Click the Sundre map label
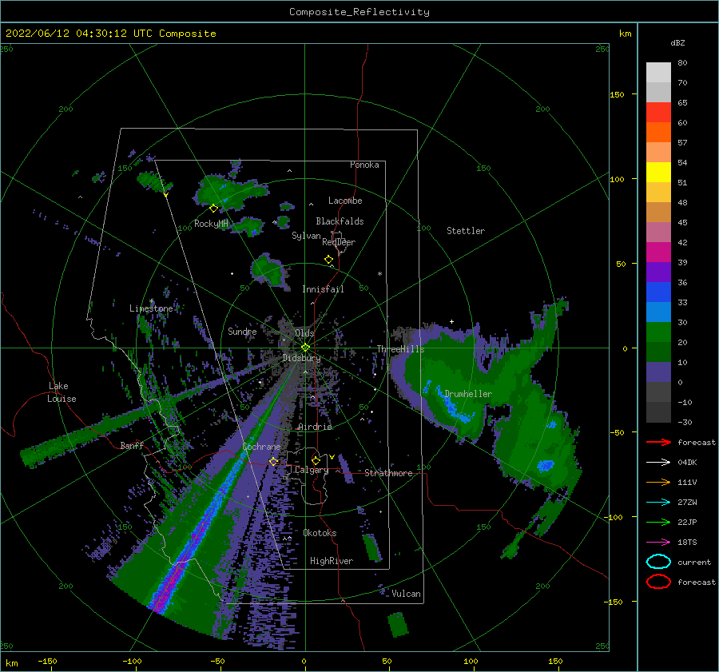 [x=242, y=331]
